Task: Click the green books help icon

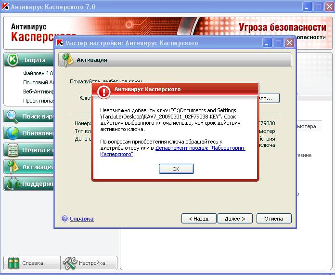Action: [x=13, y=263]
